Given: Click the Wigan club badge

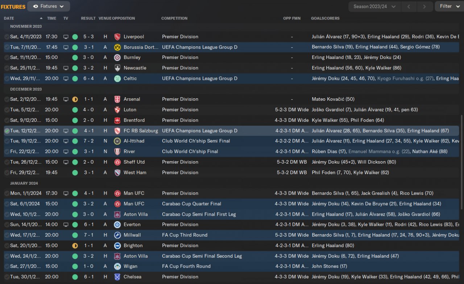Looking at the screenshot, I should [117, 267].
